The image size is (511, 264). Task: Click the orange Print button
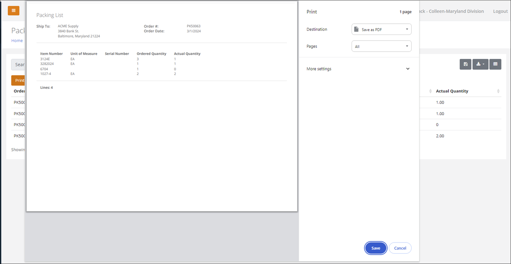click(x=18, y=80)
